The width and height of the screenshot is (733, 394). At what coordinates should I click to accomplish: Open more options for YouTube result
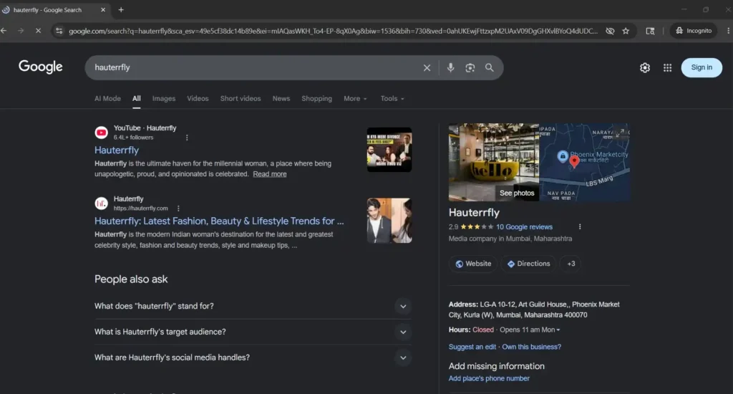tap(187, 138)
